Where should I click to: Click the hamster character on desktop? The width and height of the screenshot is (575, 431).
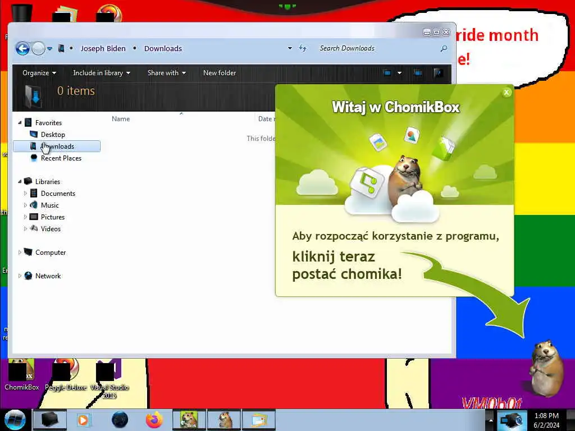coord(547,368)
